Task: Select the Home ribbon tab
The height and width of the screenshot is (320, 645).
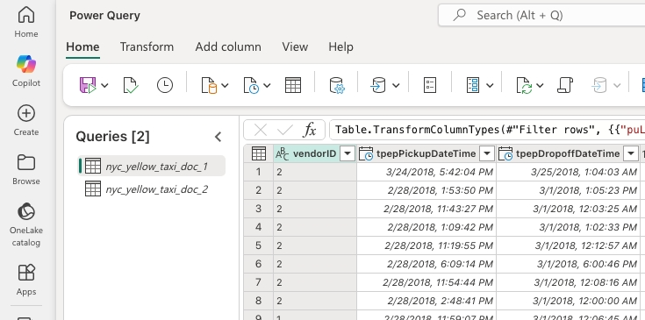Action: [82, 46]
